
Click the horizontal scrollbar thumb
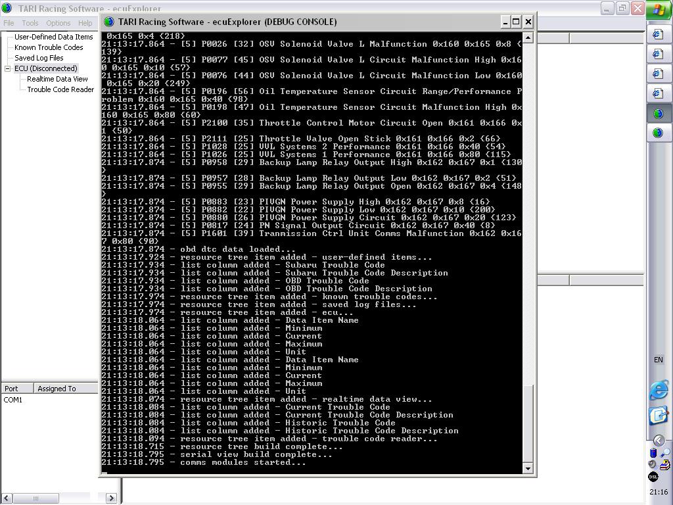[35, 498]
